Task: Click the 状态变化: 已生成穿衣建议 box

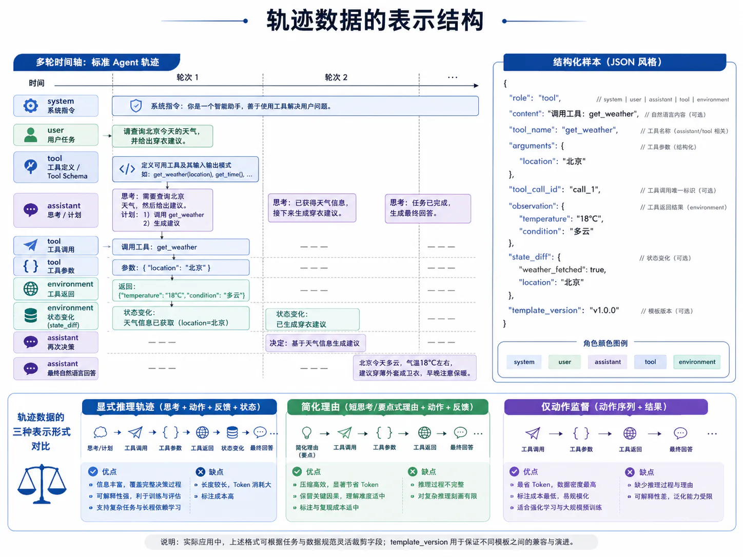Action: point(312,319)
